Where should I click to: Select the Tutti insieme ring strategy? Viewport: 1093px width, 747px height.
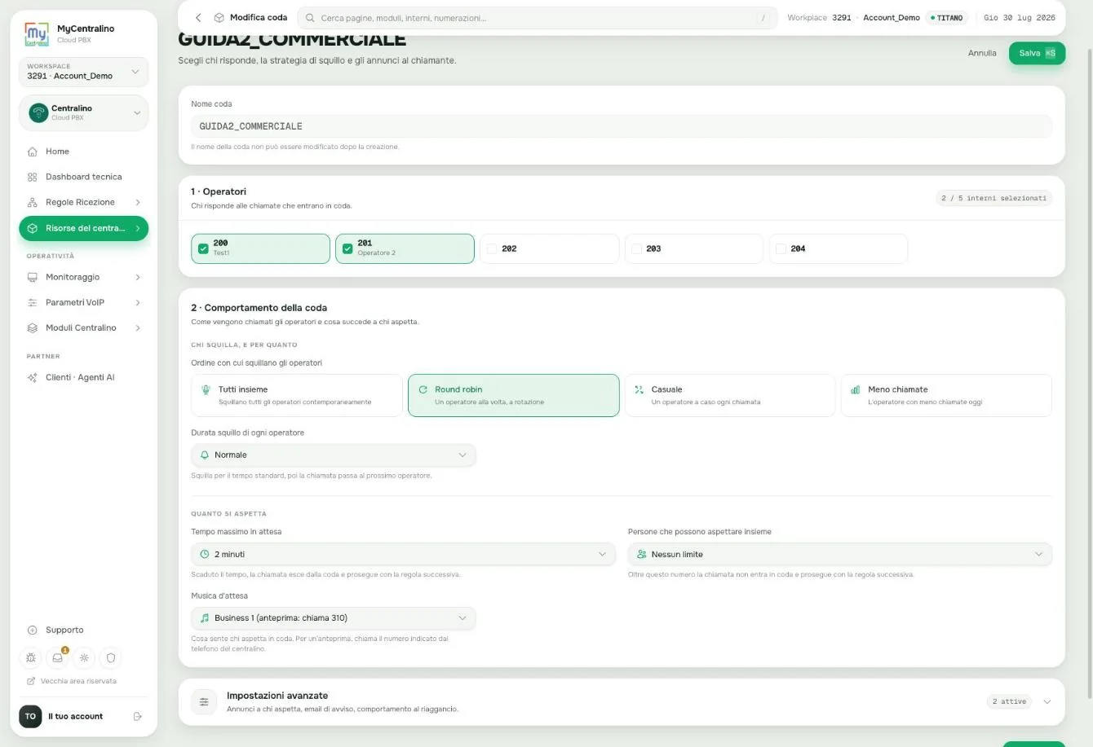(x=297, y=395)
